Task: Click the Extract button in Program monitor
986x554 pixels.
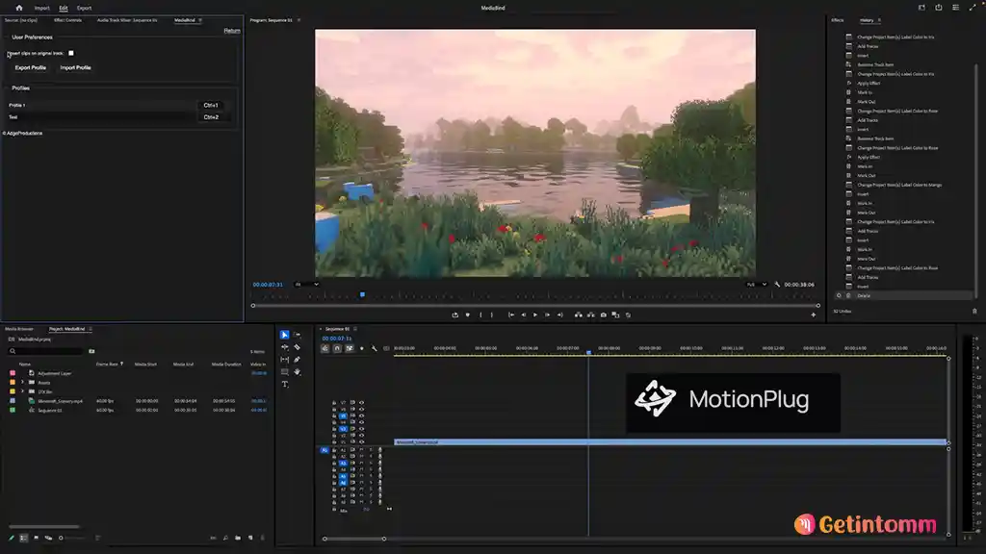Action: pyautogui.click(x=590, y=315)
